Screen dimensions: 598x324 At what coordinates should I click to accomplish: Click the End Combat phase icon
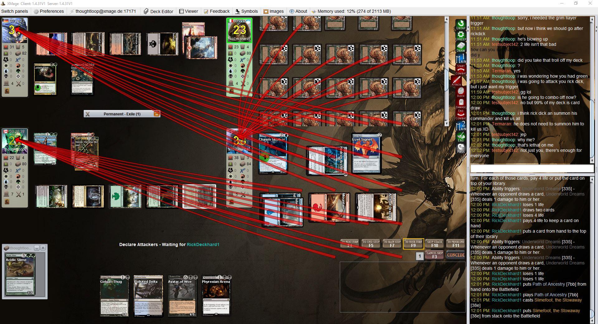[461, 114]
